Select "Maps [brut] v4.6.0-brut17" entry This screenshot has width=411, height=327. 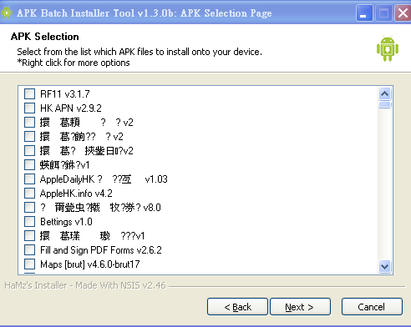pos(89,264)
